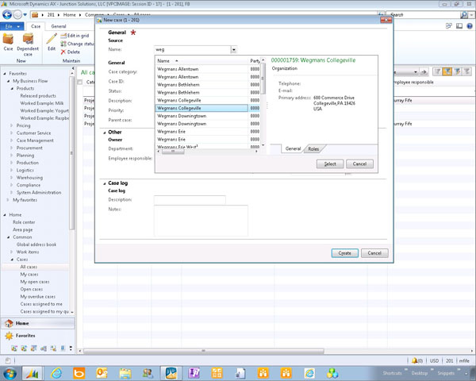Click the Dependent case icon
This screenshot has width=476, height=381.
[28, 44]
